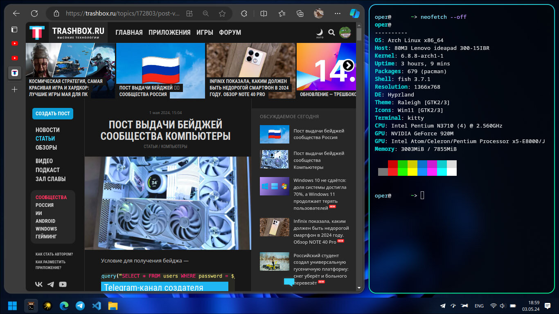
Task: Open the WINDOWS community
Action: (x=46, y=229)
